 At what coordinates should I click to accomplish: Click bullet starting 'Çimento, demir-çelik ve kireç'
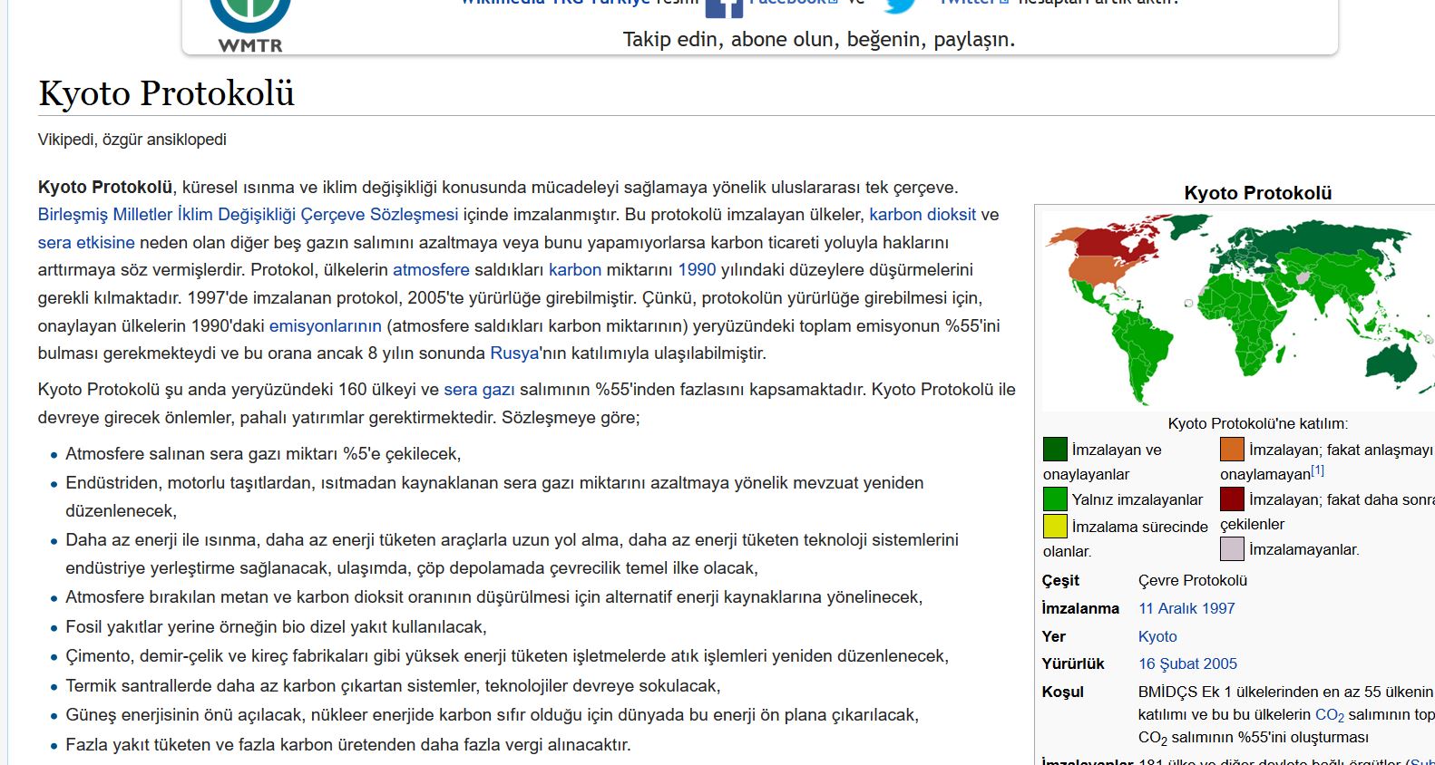coord(507,656)
